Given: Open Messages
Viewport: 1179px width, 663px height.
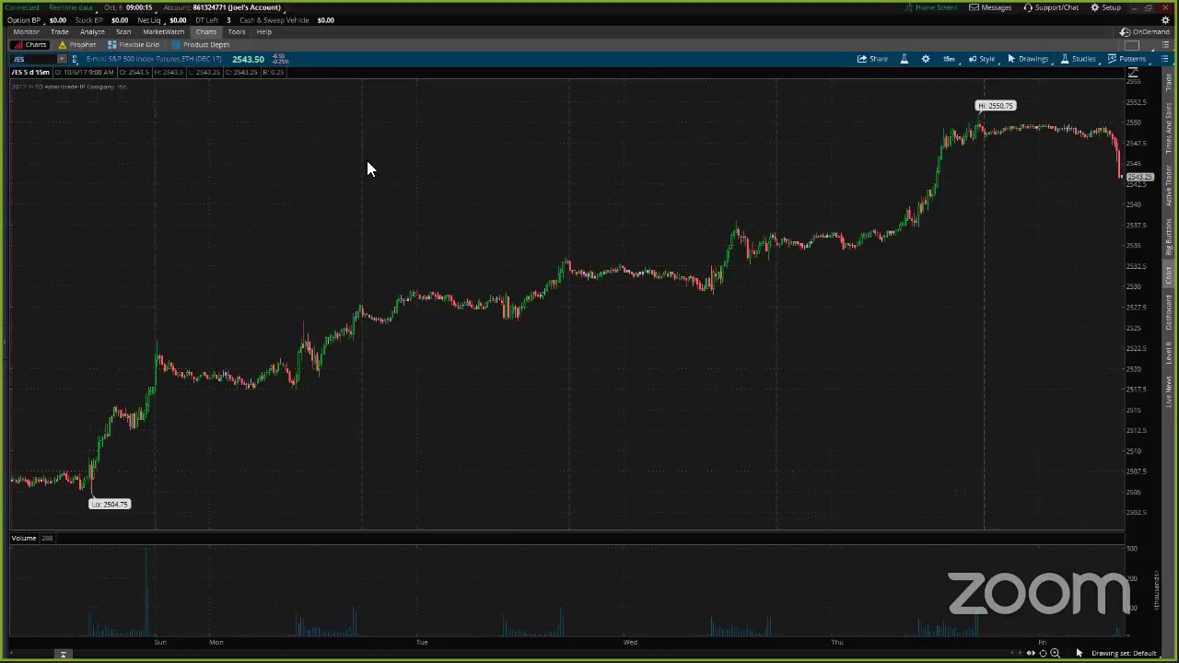Looking at the screenshot, I should click(990, 7).
